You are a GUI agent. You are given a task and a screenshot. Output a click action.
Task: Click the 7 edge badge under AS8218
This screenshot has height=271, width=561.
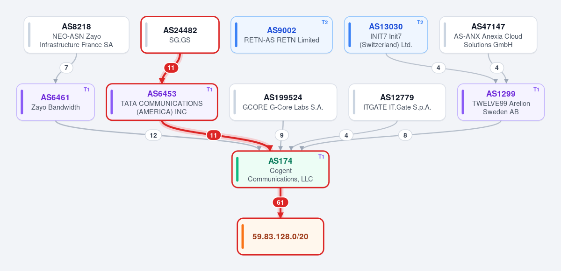pos(66,68)
